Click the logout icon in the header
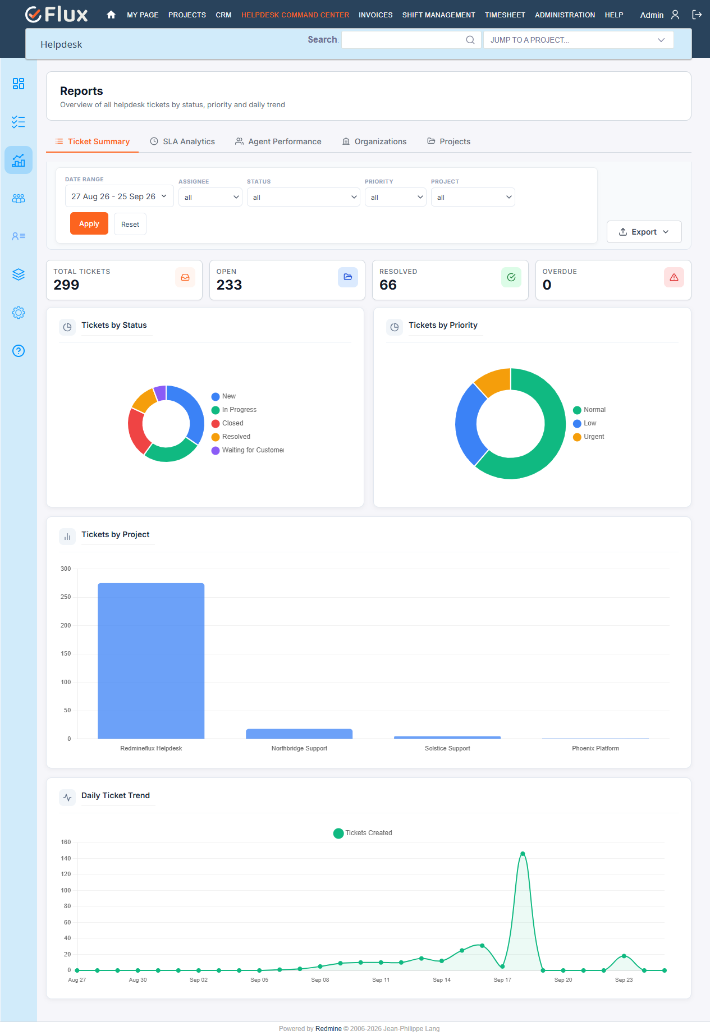Image resolution: width=710 pixels, height=1035 pixels. (x=697, y=15)
